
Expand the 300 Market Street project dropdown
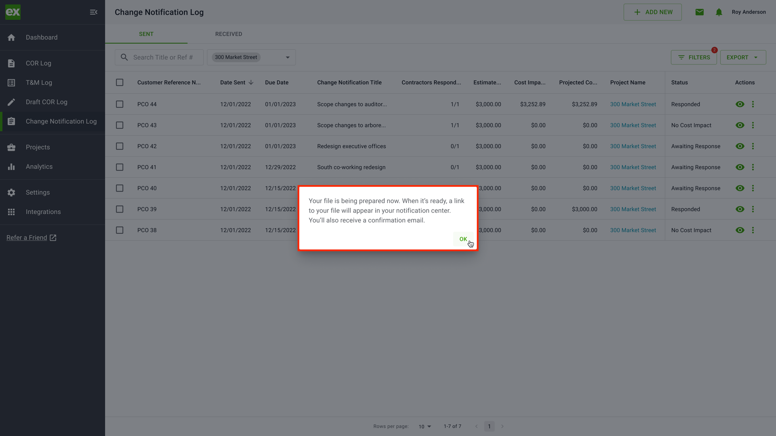coord(288,57)
